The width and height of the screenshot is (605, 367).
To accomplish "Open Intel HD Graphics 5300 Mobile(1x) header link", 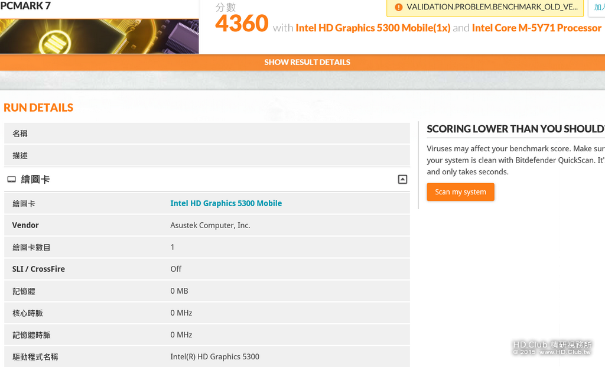I will (x=373, y=28).
